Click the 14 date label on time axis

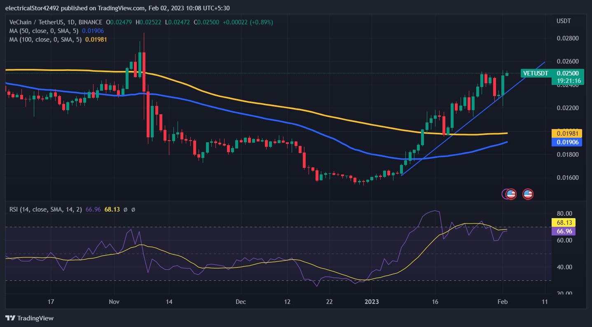[x=168, y=302]
